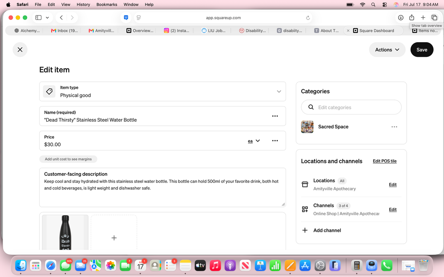Click the storefront Locations icon
This screenshot has height=277, width=444.
click(305, 185)
